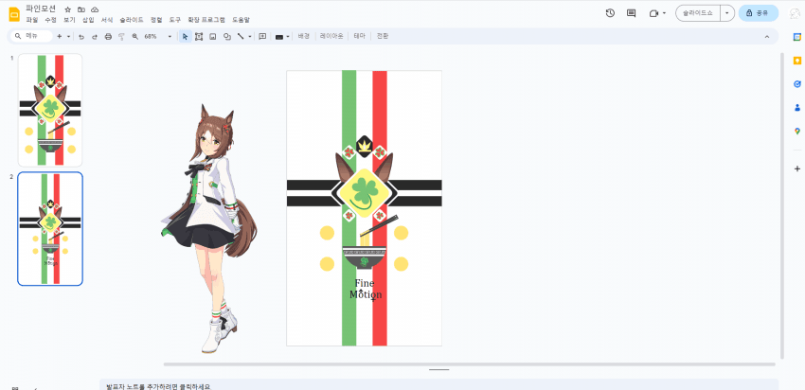
Task: Select slide 2 thumbnail
Action: tap(50, 229)
